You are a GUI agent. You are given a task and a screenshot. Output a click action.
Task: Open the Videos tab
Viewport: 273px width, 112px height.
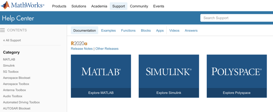[x=174, y=31]
